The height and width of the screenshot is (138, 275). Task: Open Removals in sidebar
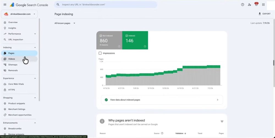19,71
